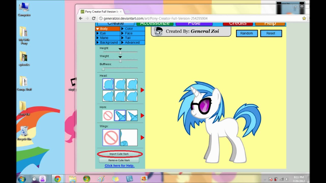Viewport: 326px width, 183px height.
Task: Open the Credits tab
Action: click(x=238, y=24)
